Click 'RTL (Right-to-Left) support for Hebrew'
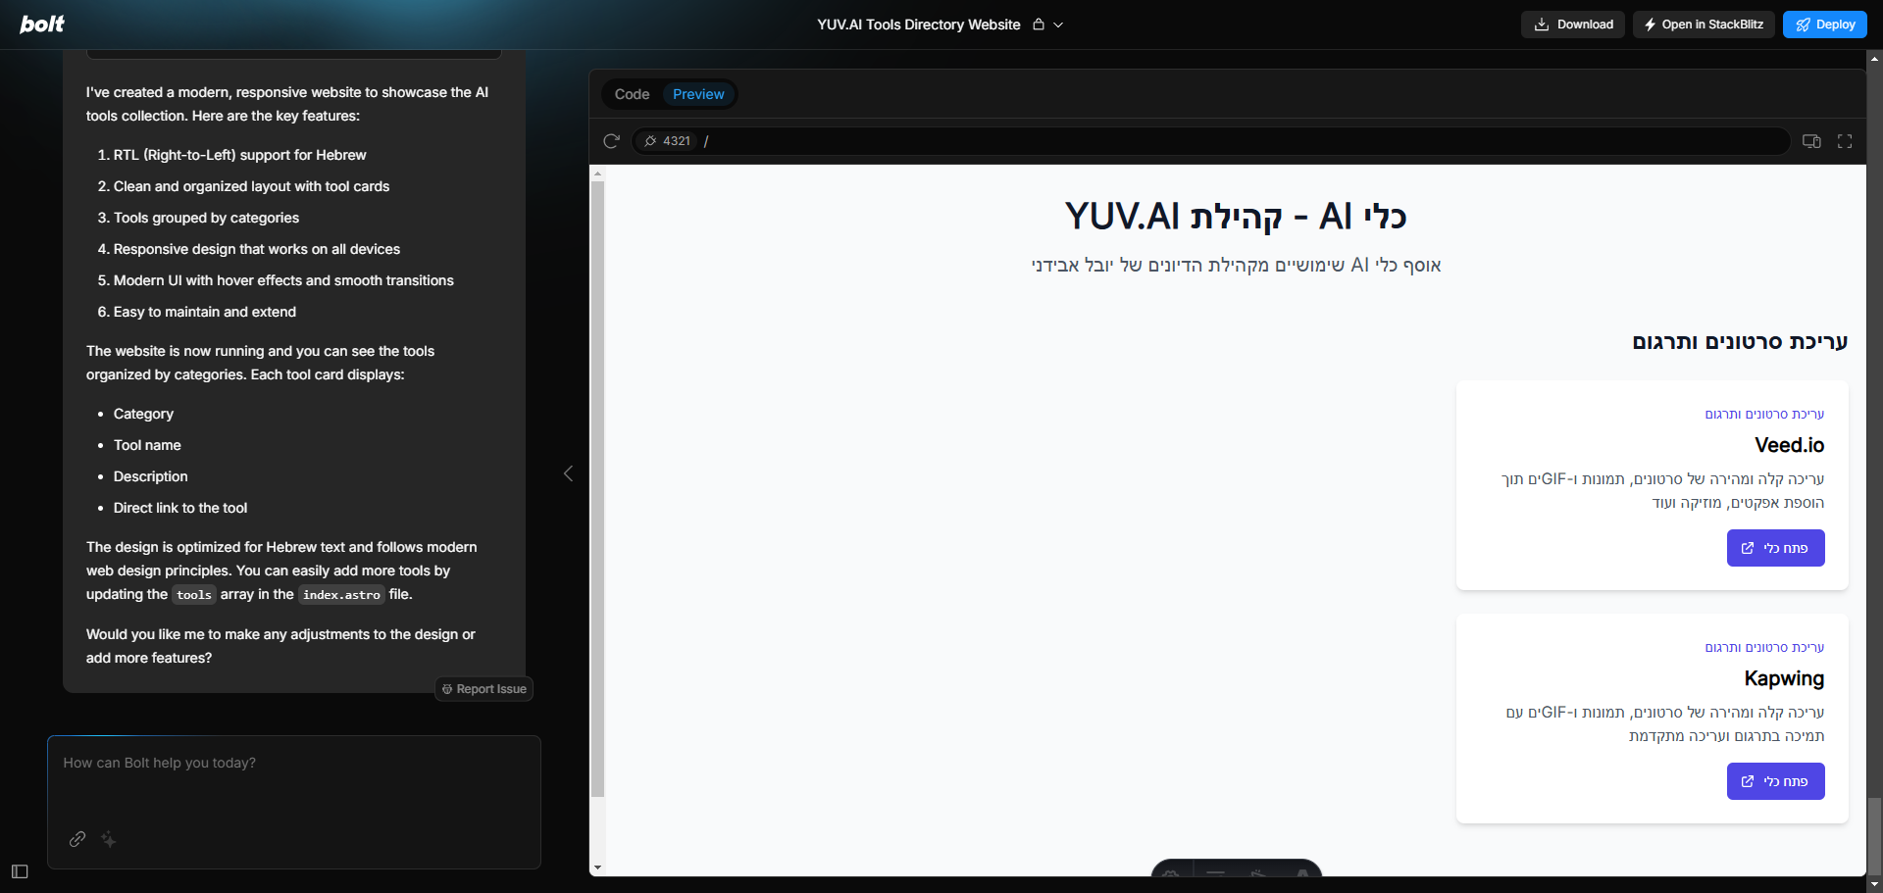The image size is (1883, 893). (x=239, y=155)
